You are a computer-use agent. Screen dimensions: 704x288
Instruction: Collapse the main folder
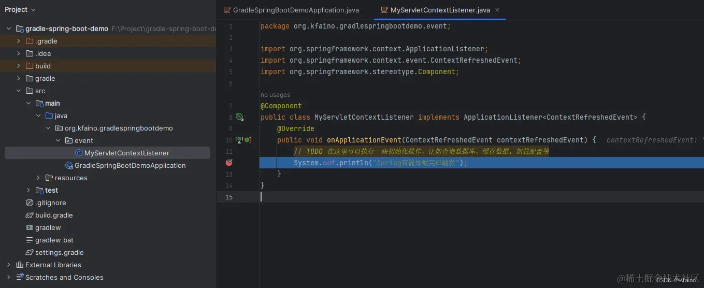[x=28, y=103]
